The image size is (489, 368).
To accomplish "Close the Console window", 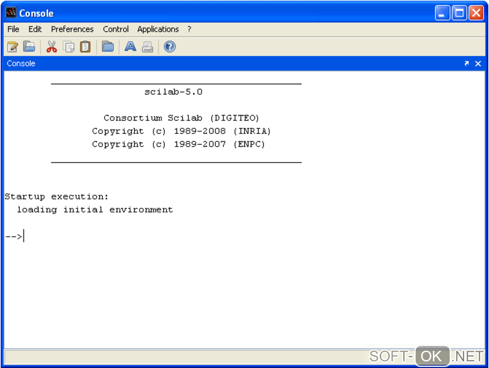I will [476, 13].
